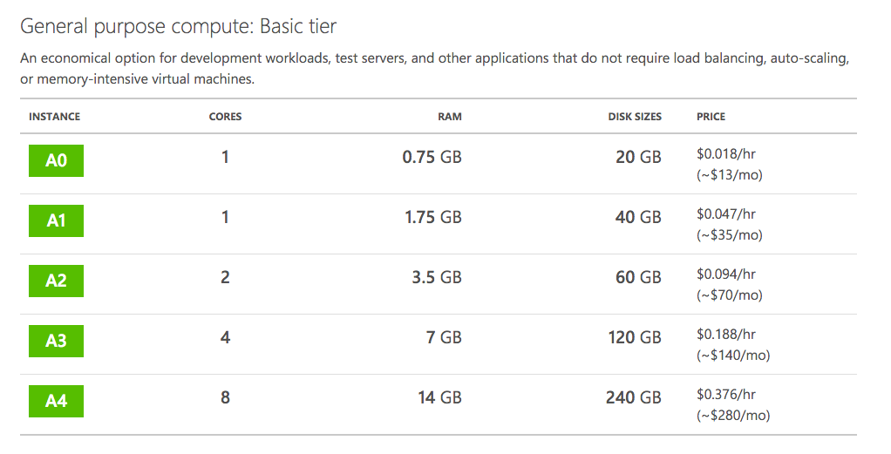Select the $0.047/hr price for A1
Image resolution: width=891 pixels, height=454 pixels.
726,213
